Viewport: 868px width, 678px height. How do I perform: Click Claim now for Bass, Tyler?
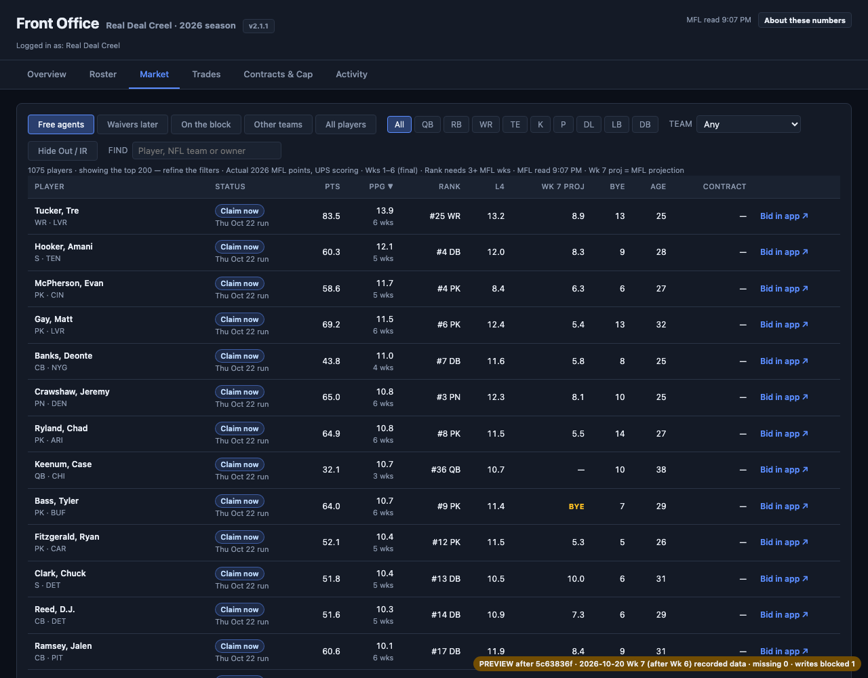point(239,501)
